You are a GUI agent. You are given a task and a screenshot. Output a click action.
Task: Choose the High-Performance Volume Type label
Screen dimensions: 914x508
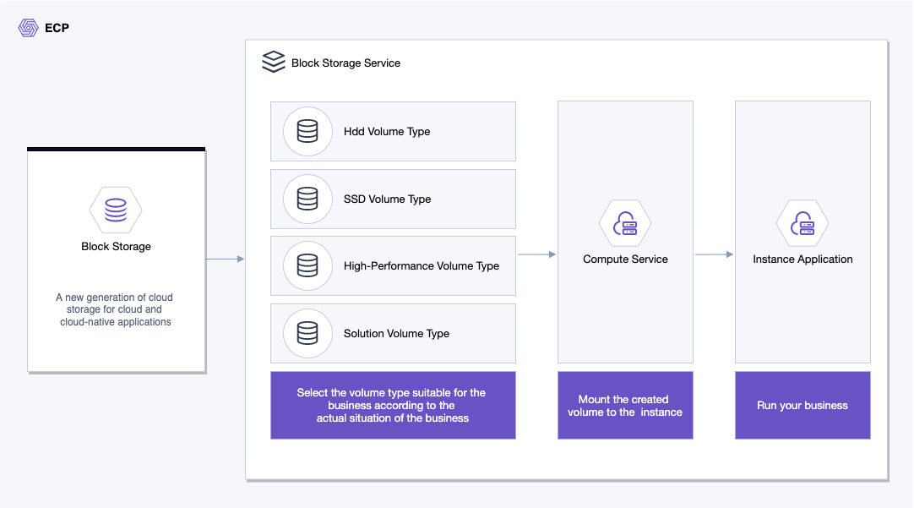[421, 266]
